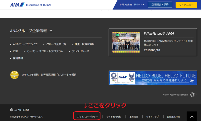Click Inspiration of JAPAN tagline
Image resolution: width=201 pixels, height=121 pixels.
(38, 5)
